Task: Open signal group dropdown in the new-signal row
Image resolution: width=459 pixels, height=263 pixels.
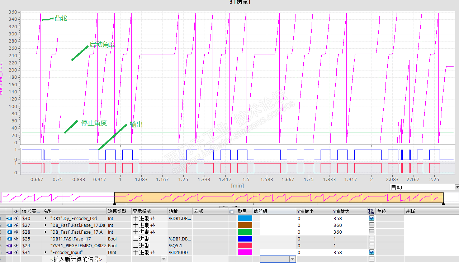Action: (x=293, y=259)
